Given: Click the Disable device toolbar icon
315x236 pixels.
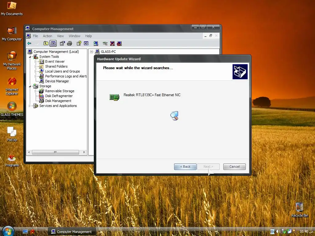Looking at the screenshot, I should click(119, 43).
